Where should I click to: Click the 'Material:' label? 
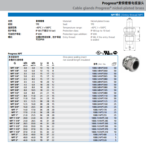point(67,21)
